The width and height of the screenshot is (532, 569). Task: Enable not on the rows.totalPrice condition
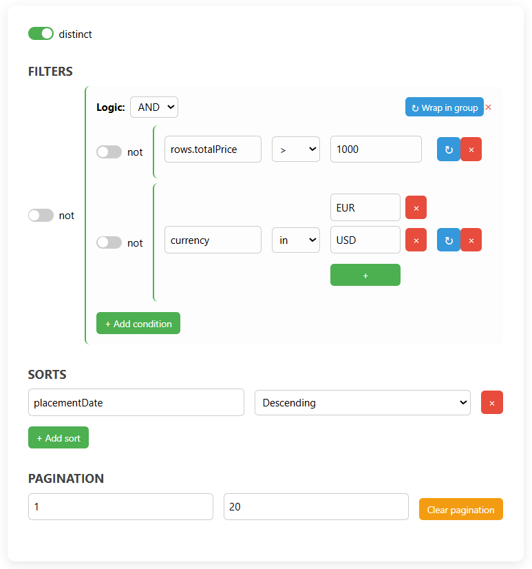[109, 152]
